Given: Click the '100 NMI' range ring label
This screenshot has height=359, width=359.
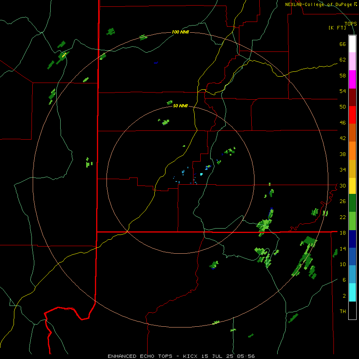Looking at the screenshot, I should [x=180, y=32].
